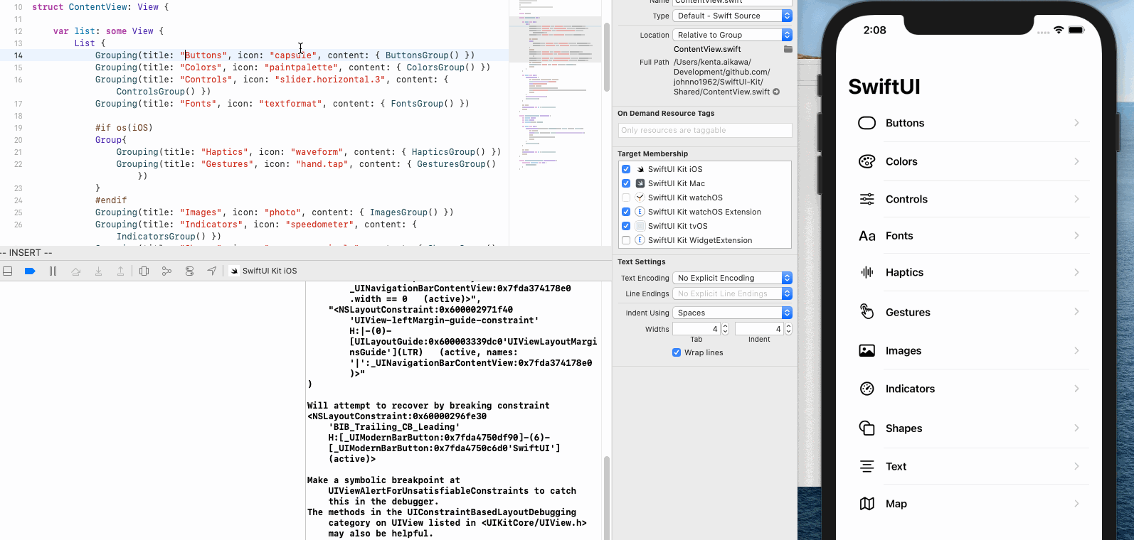Open Location Relative to Group dropdown

point(732,35)
